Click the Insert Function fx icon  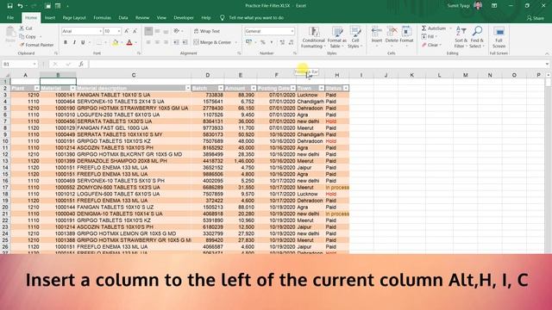[x=81, y=64]
